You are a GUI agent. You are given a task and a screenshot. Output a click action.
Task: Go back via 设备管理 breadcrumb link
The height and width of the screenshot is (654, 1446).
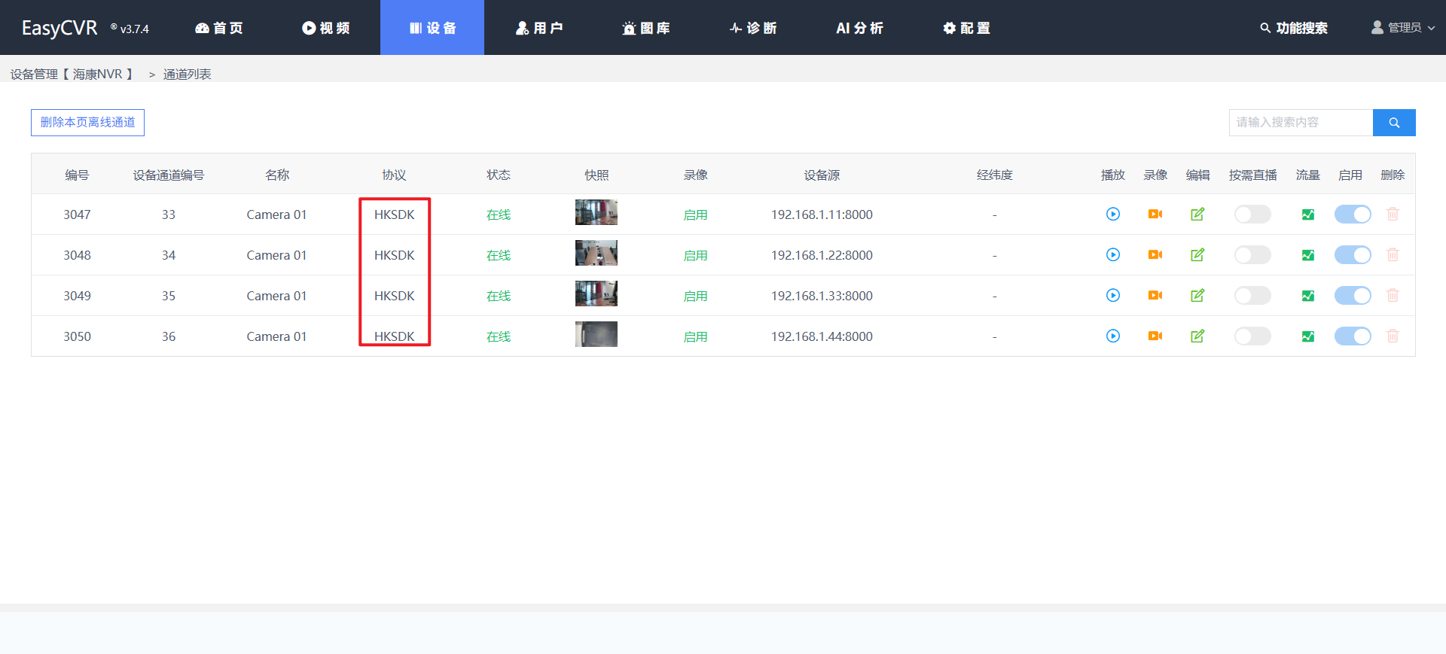pos(34,74)
